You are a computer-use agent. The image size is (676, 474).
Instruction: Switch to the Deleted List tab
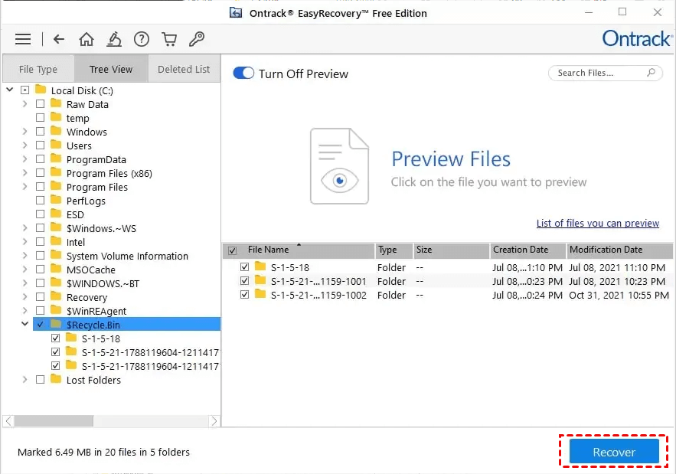coord(184,69)
